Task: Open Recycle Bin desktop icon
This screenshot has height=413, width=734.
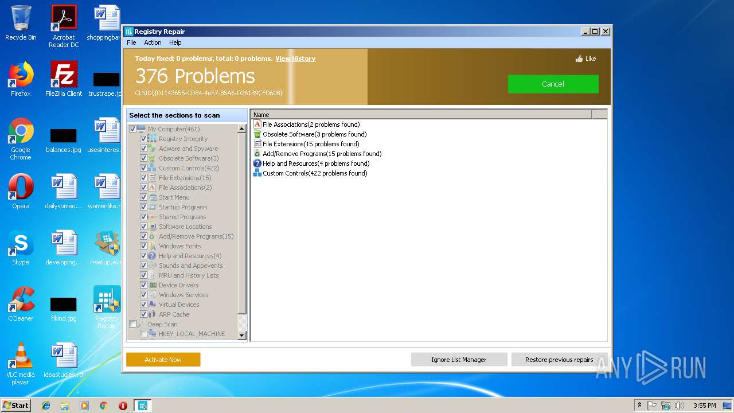Action: [21, 23]
